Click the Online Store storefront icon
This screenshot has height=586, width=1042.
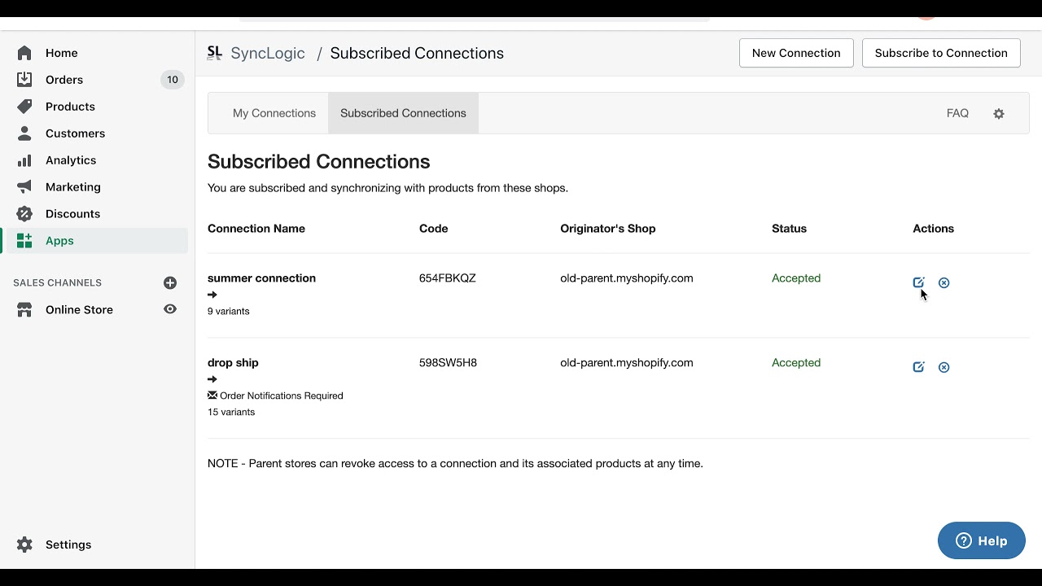pyautogui.click(x=24, y=310)
